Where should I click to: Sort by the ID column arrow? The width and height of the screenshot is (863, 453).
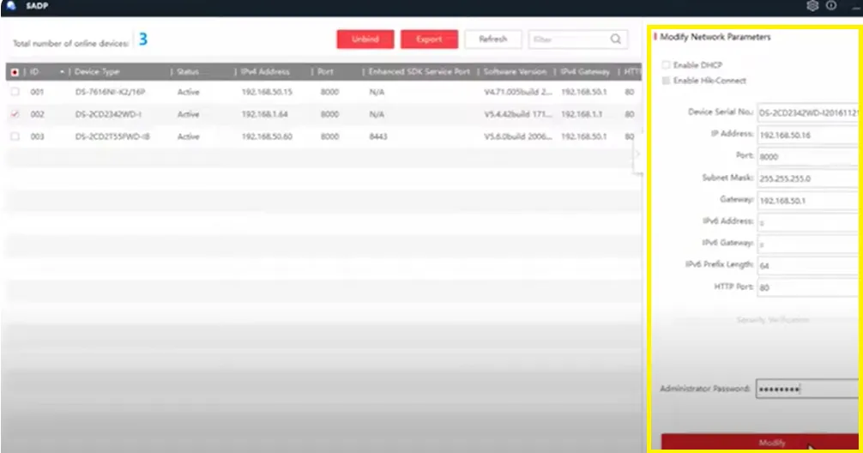(62, 71)
